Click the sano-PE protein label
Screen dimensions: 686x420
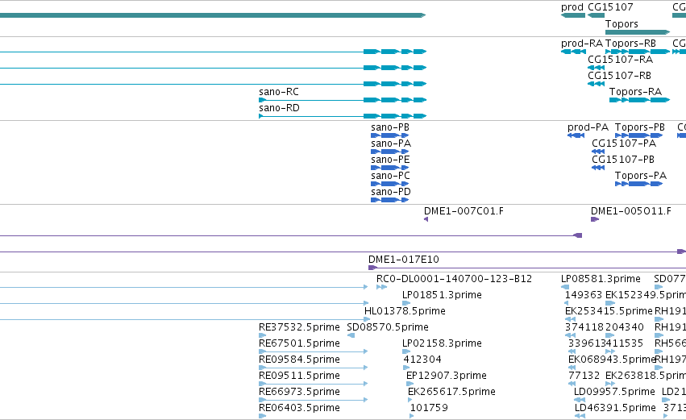pyautogui.click(x=390, y=160)
